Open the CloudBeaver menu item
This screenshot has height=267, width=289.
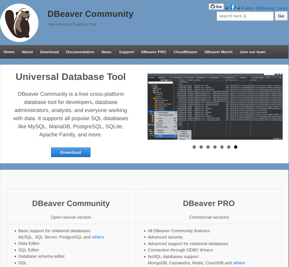tap(185, 52)
